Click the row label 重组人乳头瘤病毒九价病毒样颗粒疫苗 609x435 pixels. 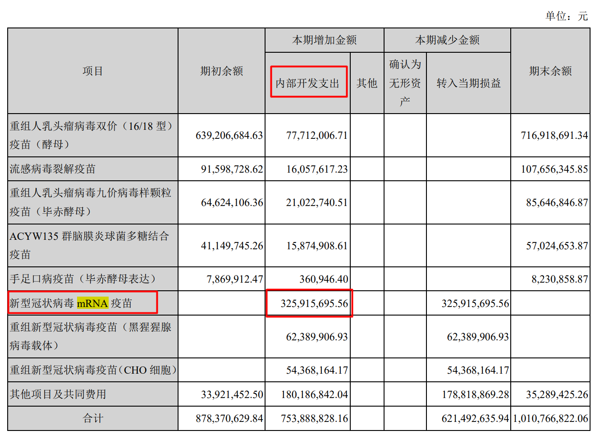point(91,202)
